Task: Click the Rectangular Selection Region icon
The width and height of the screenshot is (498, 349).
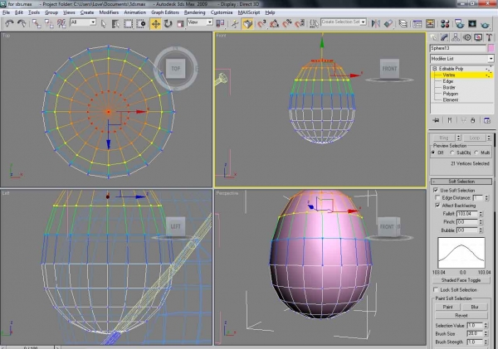Action: [x=129, y=24]
